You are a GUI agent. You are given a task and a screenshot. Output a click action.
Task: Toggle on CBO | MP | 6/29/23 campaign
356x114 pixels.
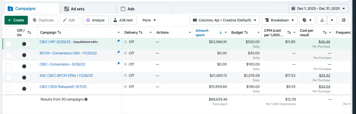coord(26,44)
